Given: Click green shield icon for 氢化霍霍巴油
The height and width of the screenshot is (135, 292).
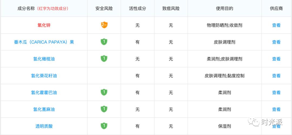Looking at the screenshot, I should point(104,92).
